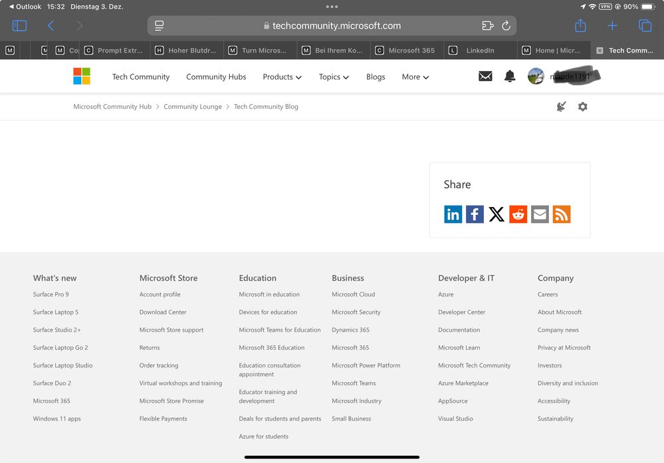Share the post on X
Screen dimensions: 664x463
(x=497, y=214)
